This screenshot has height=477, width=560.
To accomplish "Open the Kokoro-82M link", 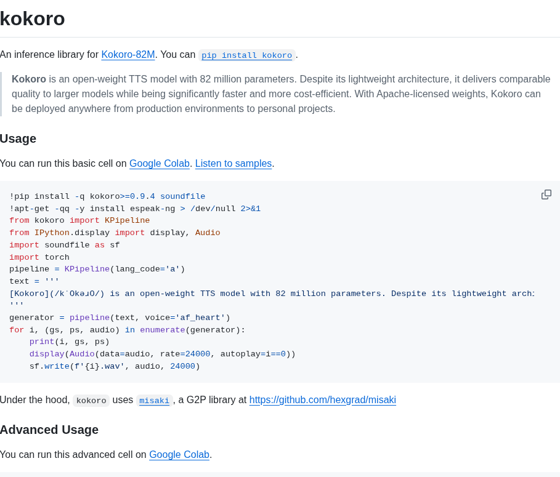I will point(128,55).
